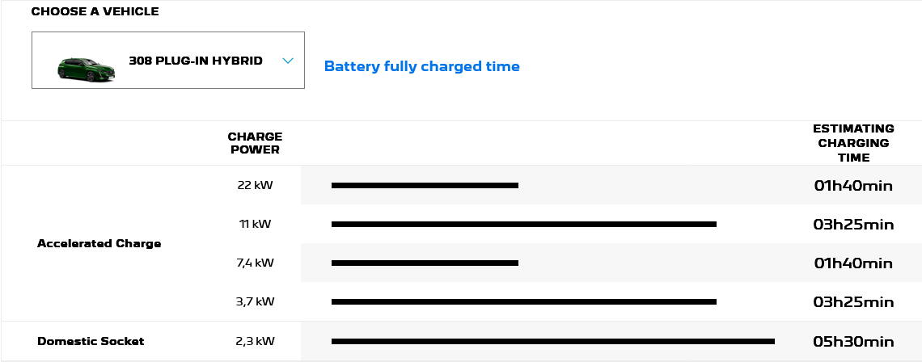Select the 3,7 kW charge power label

click(x=255, y=301)
